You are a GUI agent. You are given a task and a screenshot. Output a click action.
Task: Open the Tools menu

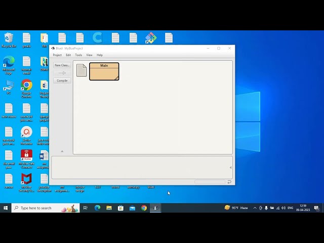pos(78,55)
